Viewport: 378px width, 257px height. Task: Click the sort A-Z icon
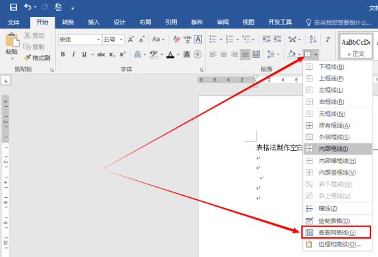click(x=313, y=39)
